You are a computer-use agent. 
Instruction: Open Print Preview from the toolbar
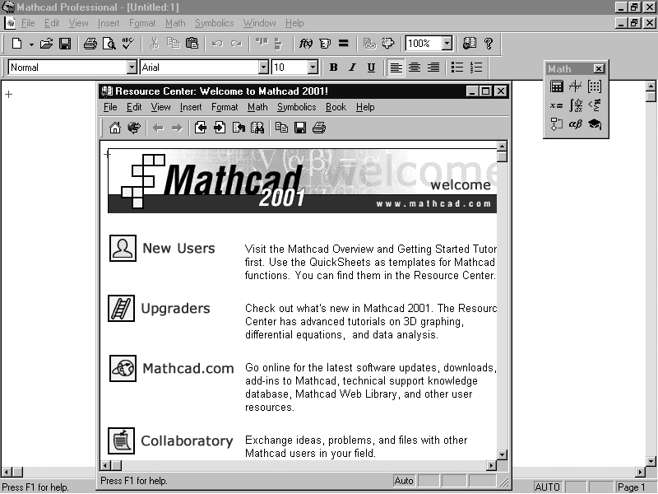[x=109, y=44]
